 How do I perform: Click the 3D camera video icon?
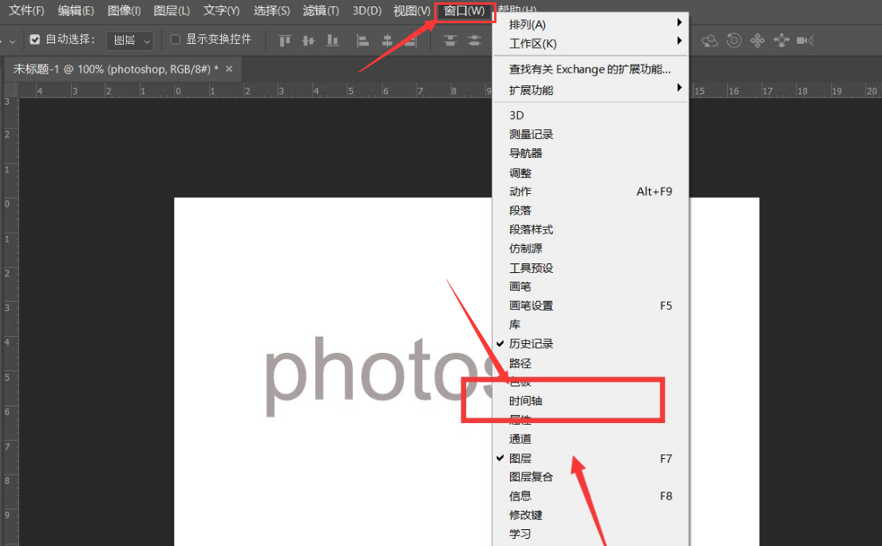804,40
